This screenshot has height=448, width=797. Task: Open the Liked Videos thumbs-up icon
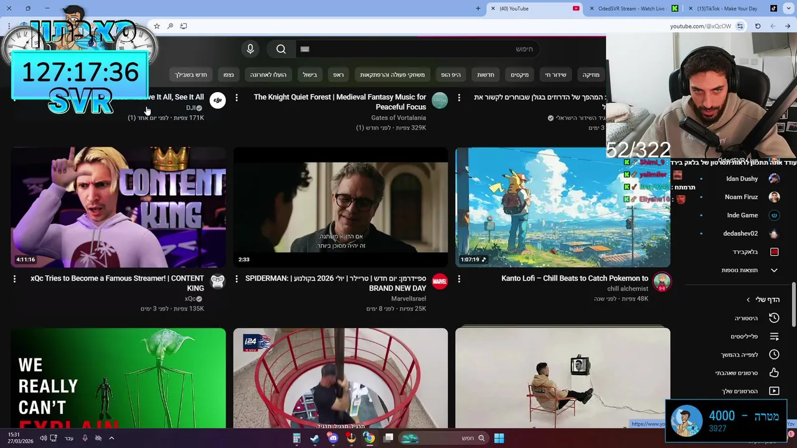(774, 373)
